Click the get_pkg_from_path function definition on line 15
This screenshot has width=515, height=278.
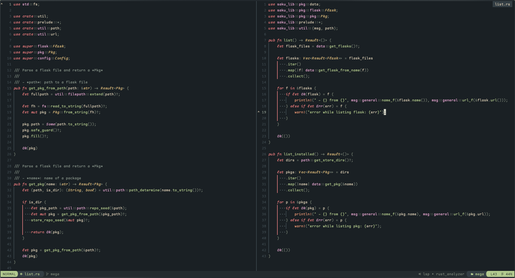[x=71, y=88]
